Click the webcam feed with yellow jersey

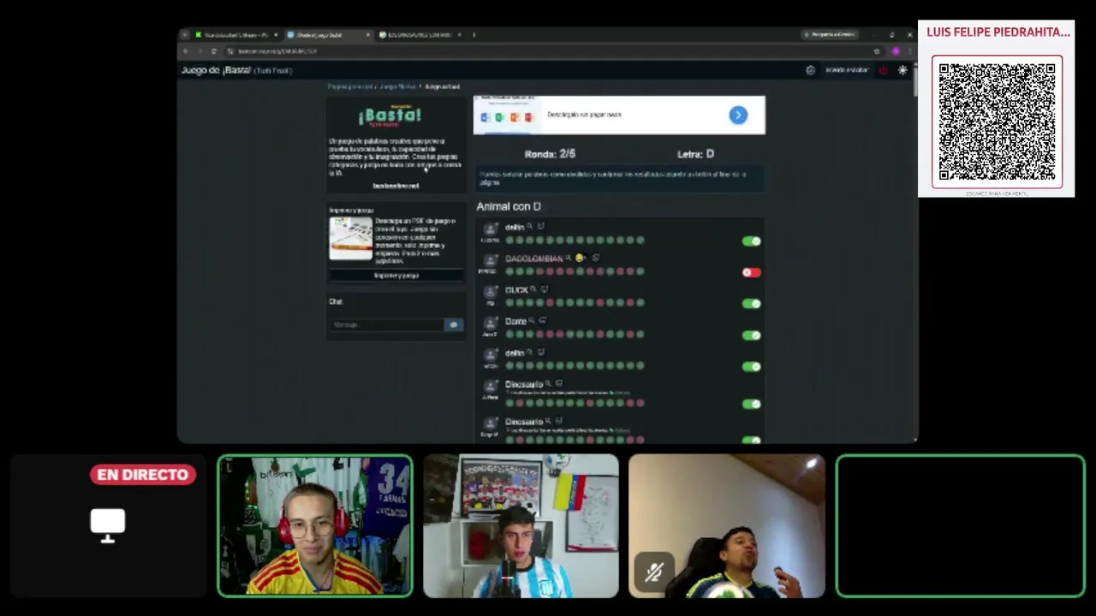pos(315,525)
